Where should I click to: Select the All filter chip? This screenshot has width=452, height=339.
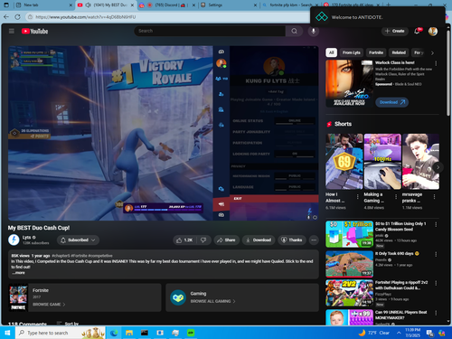pos(331,52)
